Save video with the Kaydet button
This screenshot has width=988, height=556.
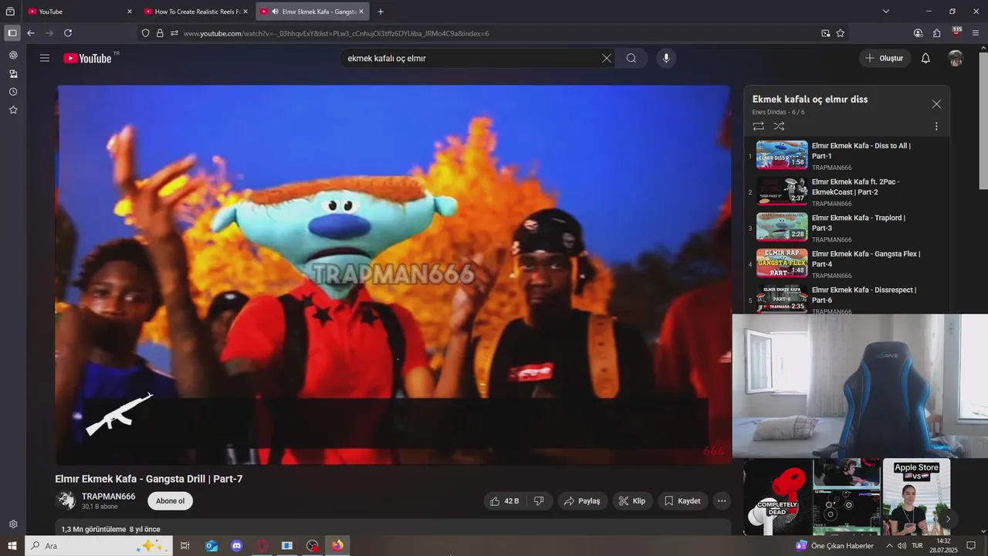click(682, 501)
